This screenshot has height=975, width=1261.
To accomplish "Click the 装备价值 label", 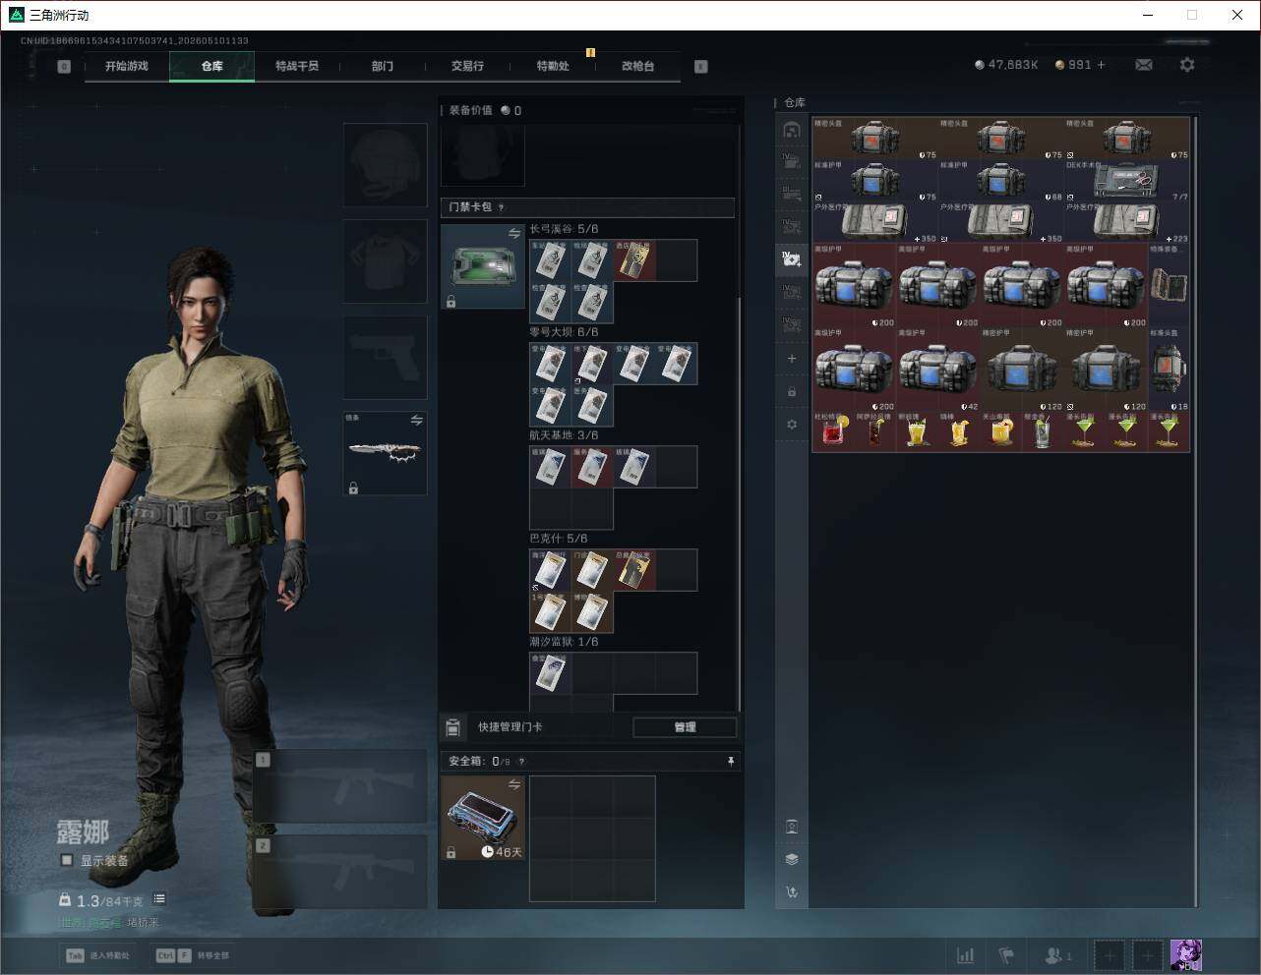I will (x=470, y=110).
